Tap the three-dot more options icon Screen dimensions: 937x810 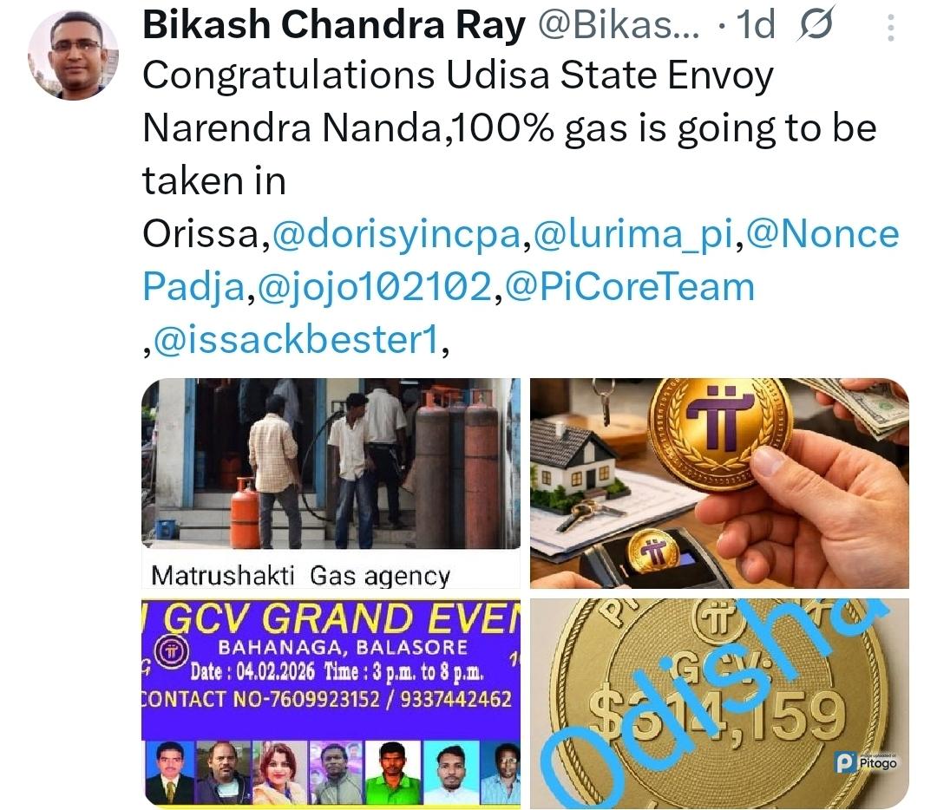(890, 28)
